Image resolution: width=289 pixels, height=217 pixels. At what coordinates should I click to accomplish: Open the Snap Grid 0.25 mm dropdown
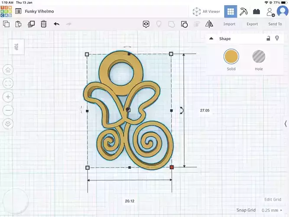[272, 210]
